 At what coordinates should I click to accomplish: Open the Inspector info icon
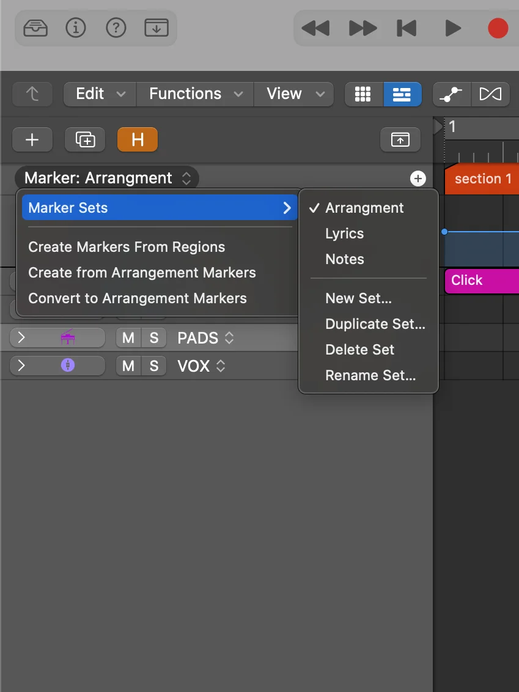coord(75,28)
